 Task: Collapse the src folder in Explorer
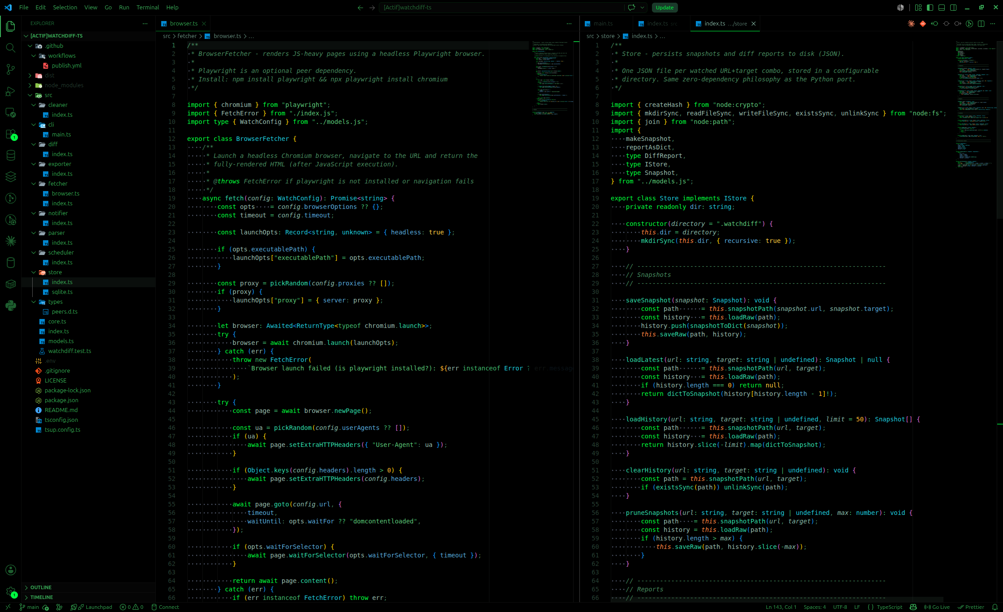pos(89,95)
